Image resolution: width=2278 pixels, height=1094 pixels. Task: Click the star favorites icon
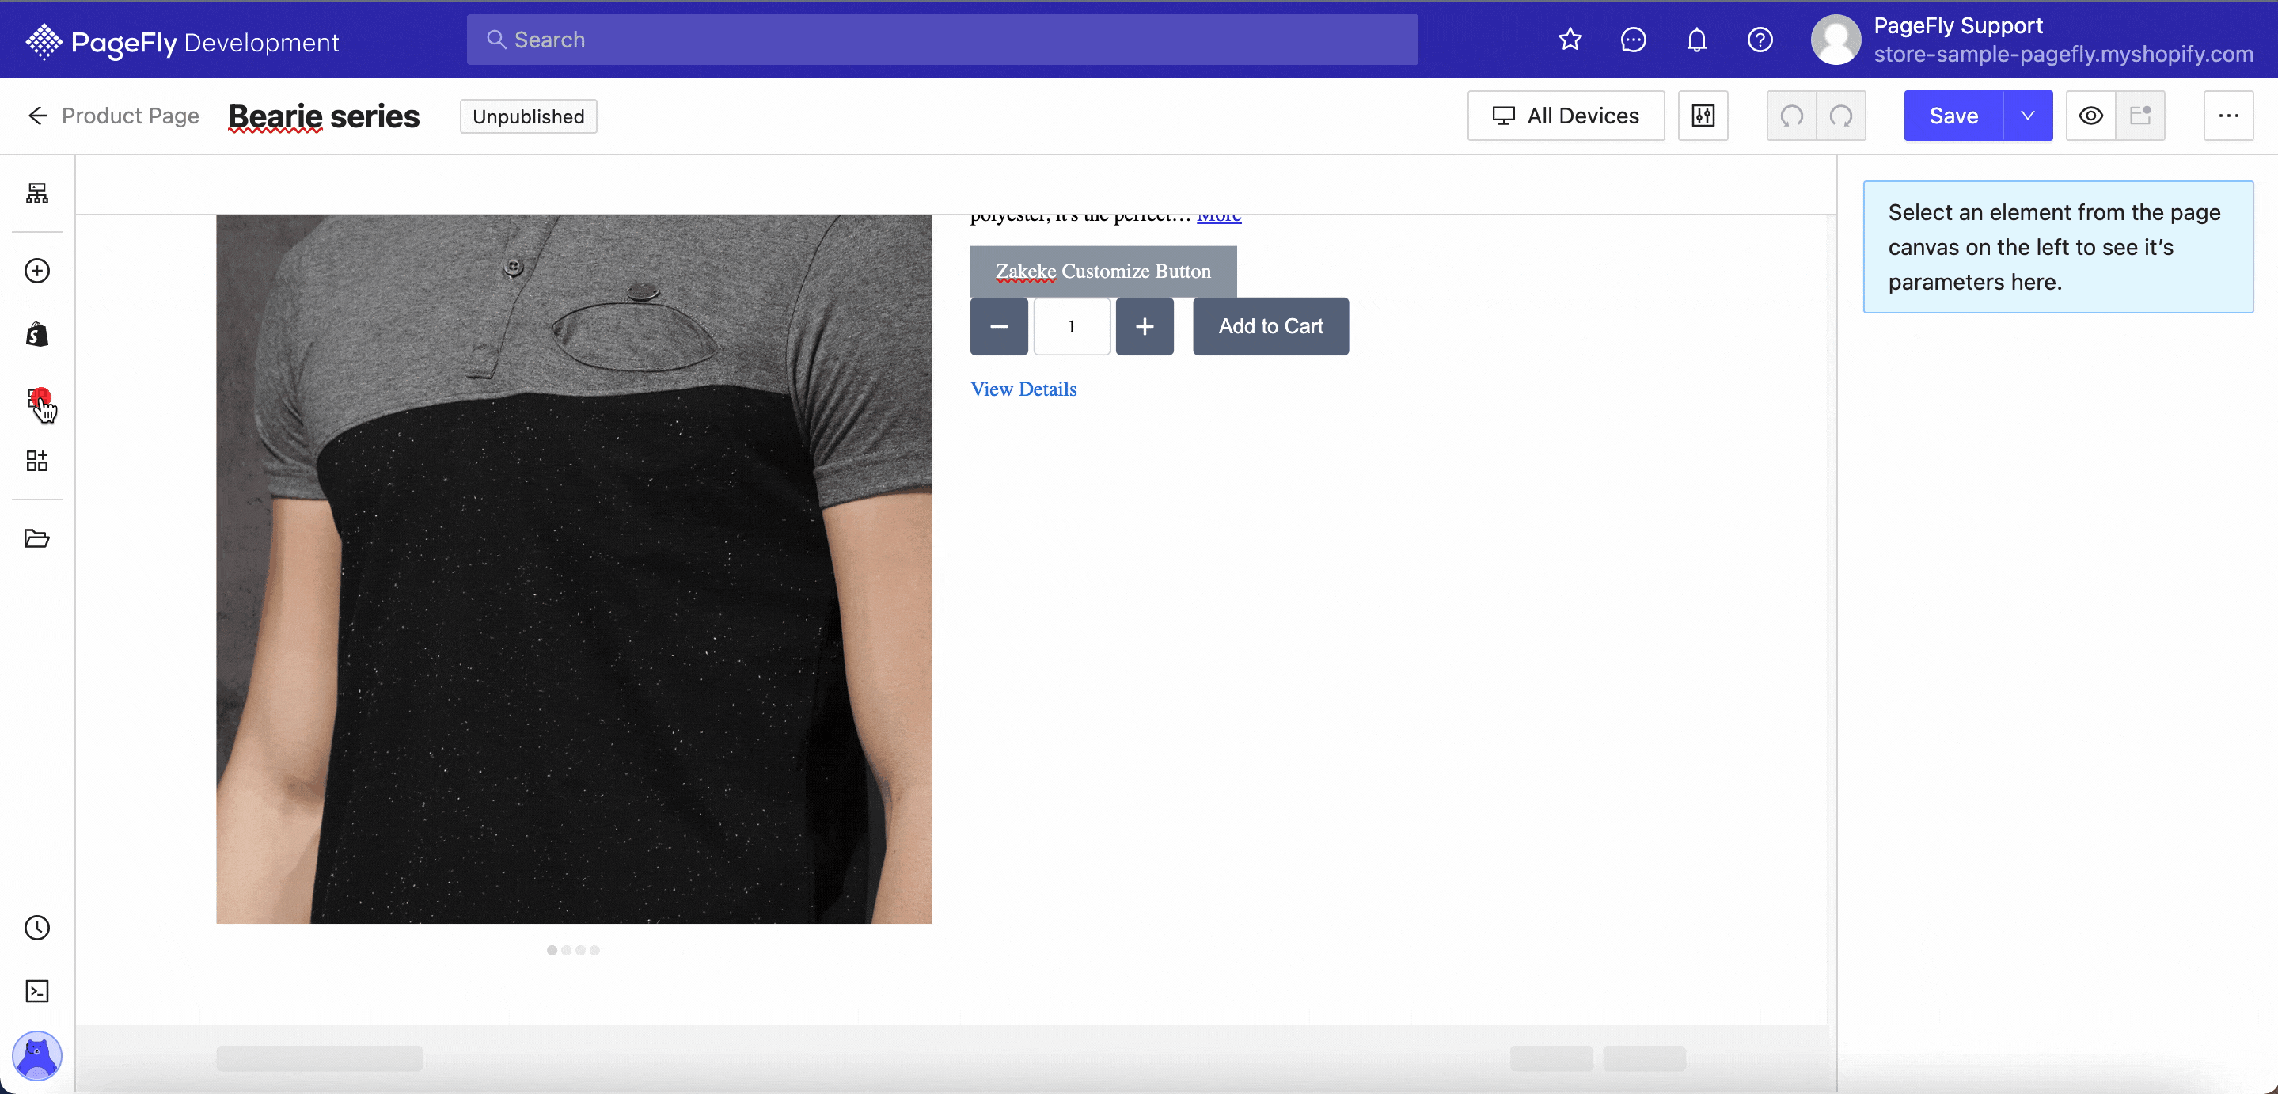[x=1570, y=40]
